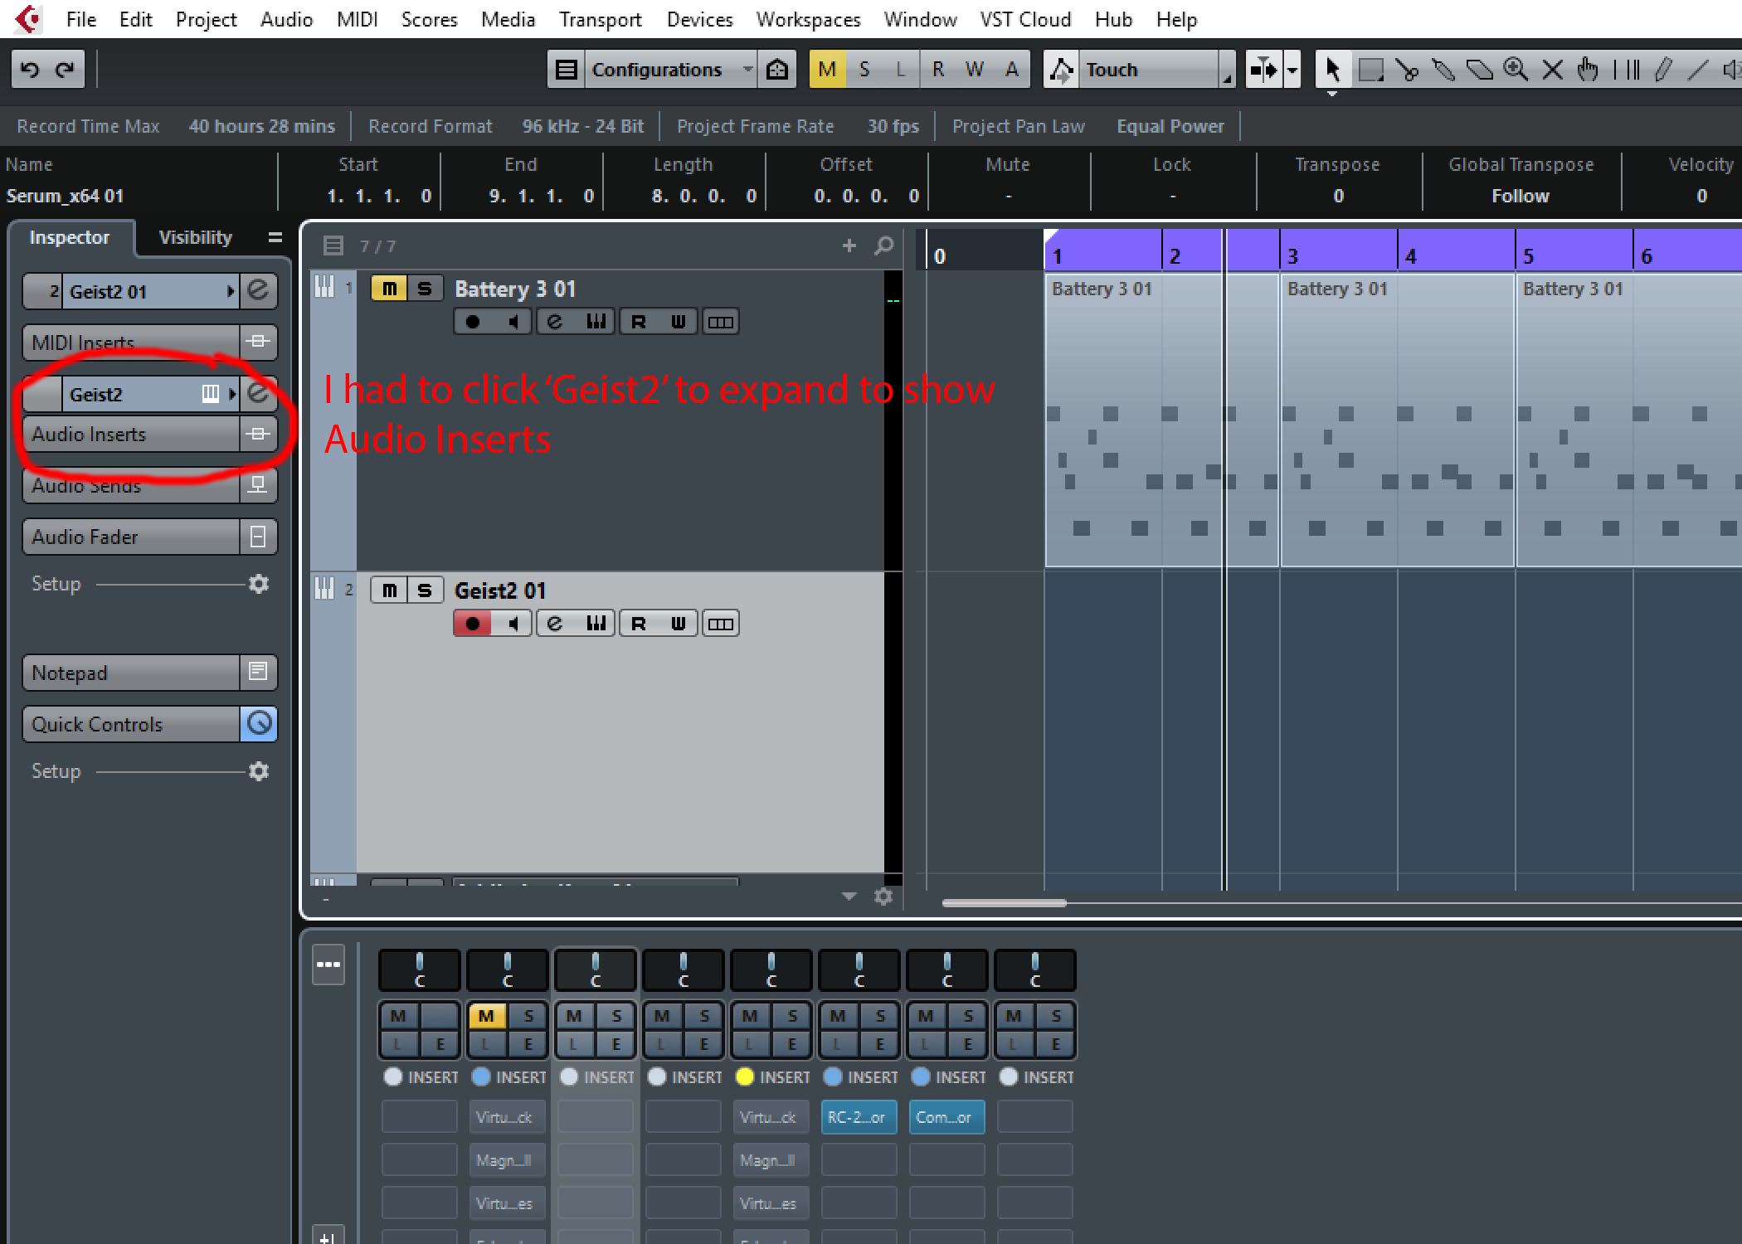Toggle Read automation on Geist2 01 track
This screenshot has width=1742, height=1244.
click(x=639, y=624)
